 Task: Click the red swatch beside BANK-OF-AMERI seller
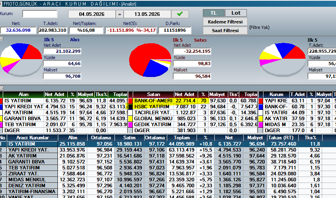tap(130, 101)
